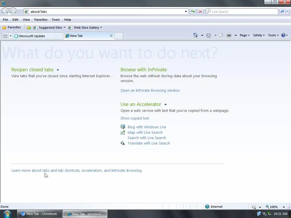Screen dimensions: 291x218
Task: Collapse the Use an Accelerator section
Action: click(166, 104)
